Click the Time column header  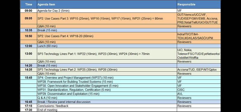(29, 5)
